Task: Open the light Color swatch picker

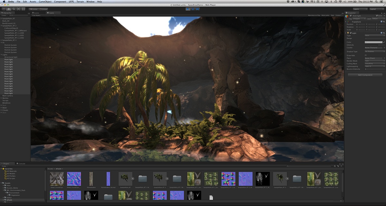Action: coord(373,42)
